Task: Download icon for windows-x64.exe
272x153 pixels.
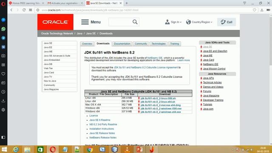Action: (x=139, y=112)
